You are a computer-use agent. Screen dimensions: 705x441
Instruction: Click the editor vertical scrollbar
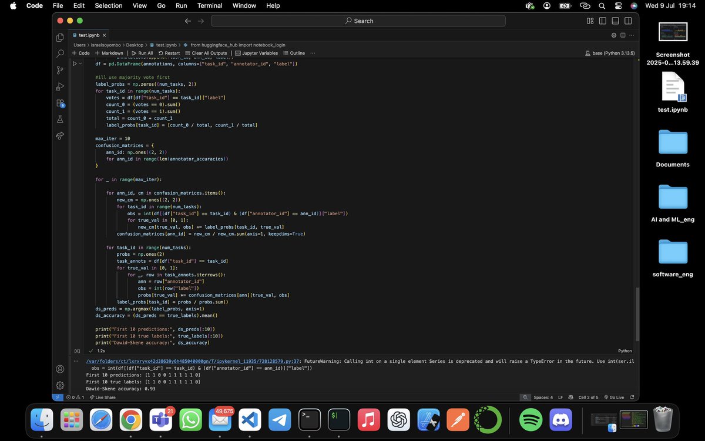point(636,315)
